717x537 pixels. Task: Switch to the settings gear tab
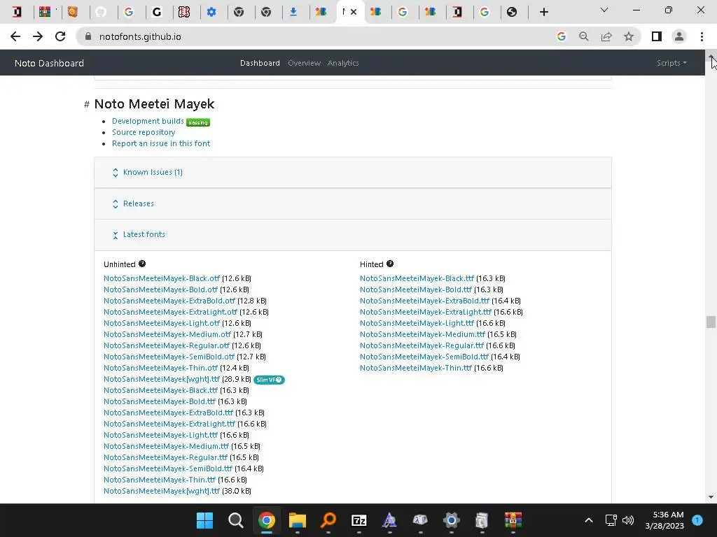coord(211,12)
